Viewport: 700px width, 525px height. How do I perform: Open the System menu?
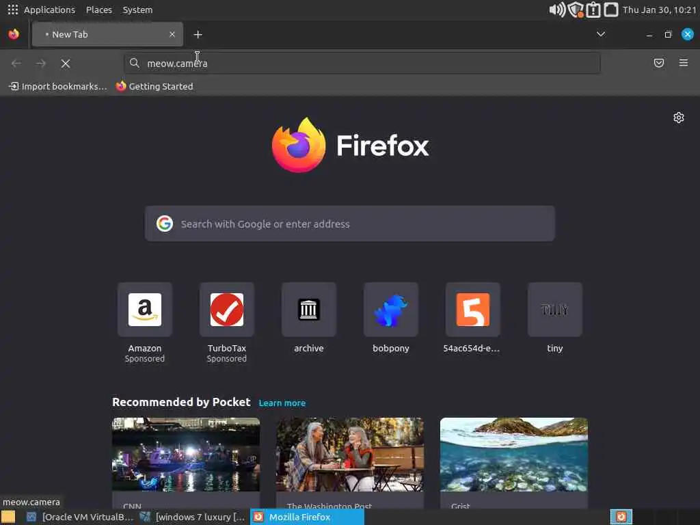[x=137, y=10]
